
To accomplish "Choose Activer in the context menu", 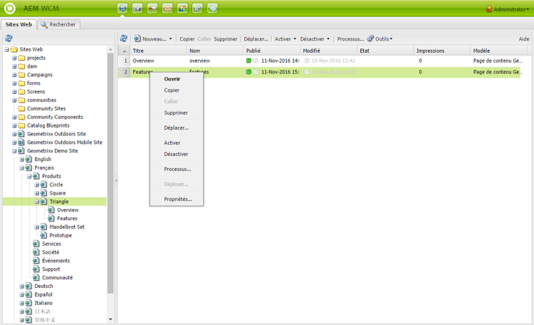I will click(177, 143).
